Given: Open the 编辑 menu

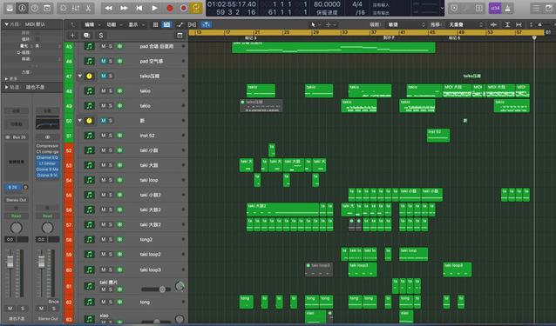Looking at the screenshot, I should tap(92, 24).
